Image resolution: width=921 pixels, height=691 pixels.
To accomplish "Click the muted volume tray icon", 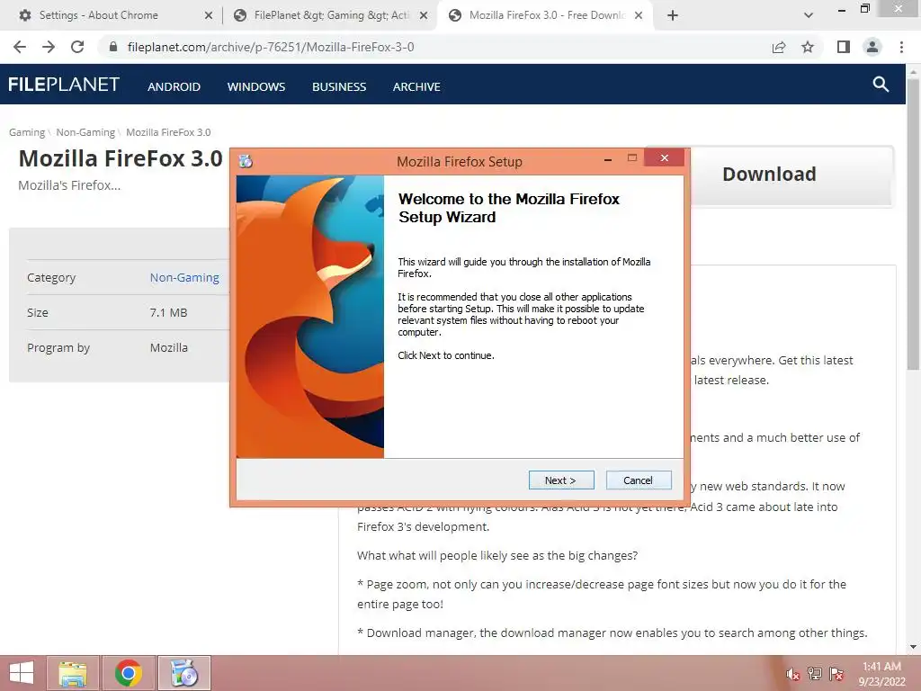I will click(x=793, y=675).
